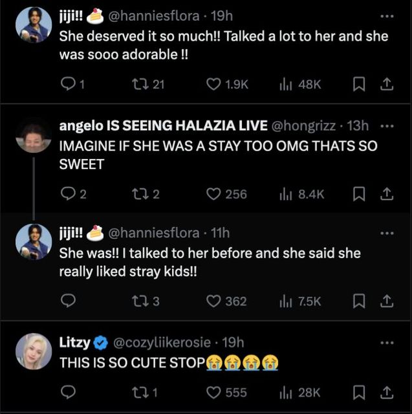Bookmark the "She deserved it" tweet

[x=361, y=85]
